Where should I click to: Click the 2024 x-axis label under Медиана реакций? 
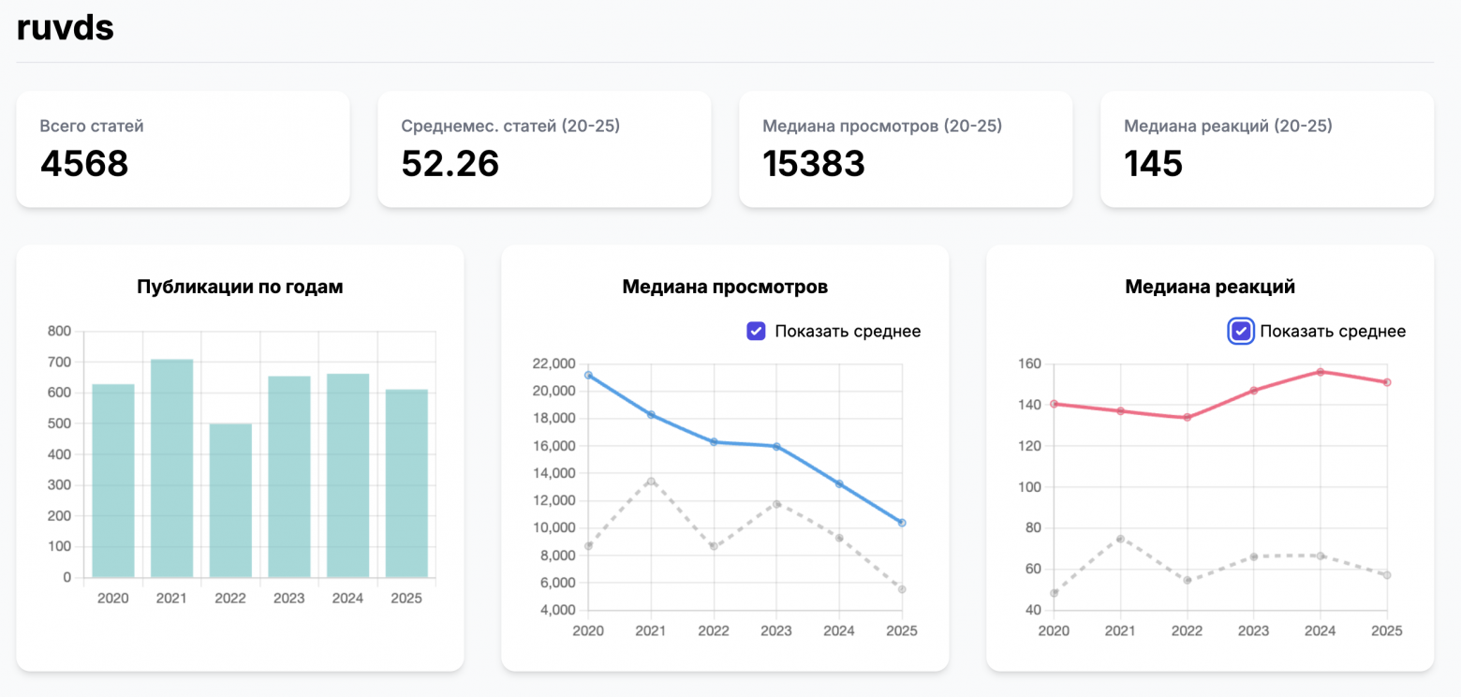pyautogui.click(x=1321, y=630)
